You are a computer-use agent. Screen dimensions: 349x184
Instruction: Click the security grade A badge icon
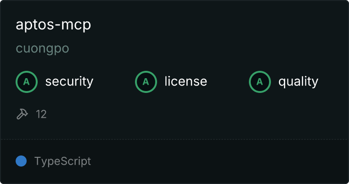(27, 81)
